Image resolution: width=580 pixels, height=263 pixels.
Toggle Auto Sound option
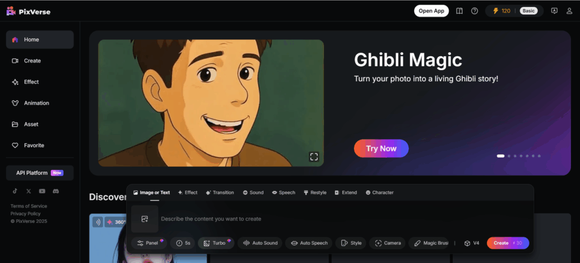tap(260, 243)
